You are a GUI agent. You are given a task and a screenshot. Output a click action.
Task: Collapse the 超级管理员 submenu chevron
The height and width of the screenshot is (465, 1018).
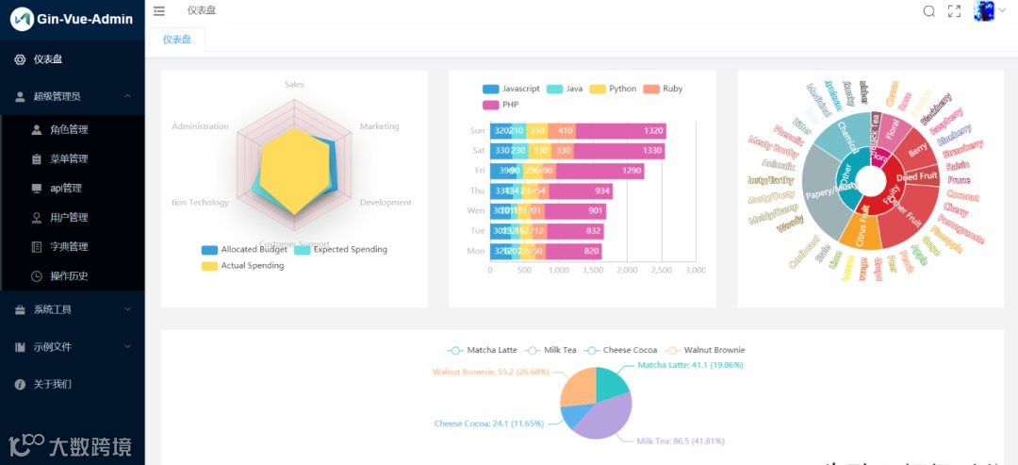pyautogui.click(x=128, y=96)
